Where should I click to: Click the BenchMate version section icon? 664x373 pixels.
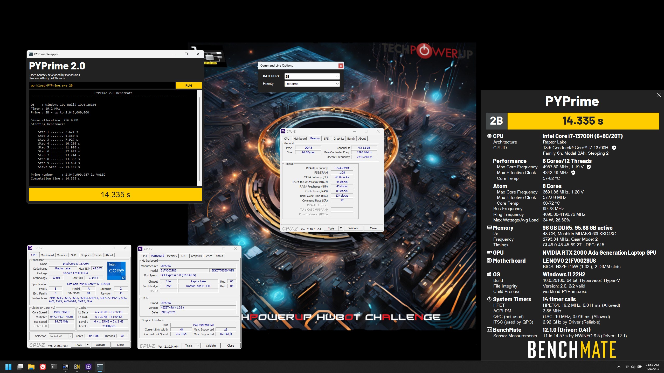(x=489, y=330)
